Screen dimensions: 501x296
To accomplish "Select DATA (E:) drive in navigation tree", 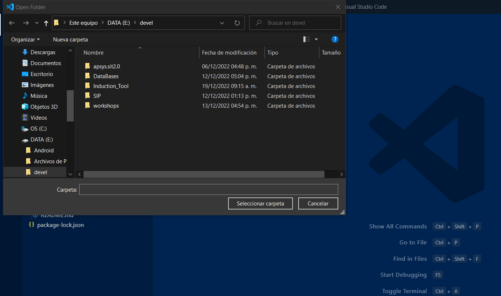I will (x=42, y=140).
